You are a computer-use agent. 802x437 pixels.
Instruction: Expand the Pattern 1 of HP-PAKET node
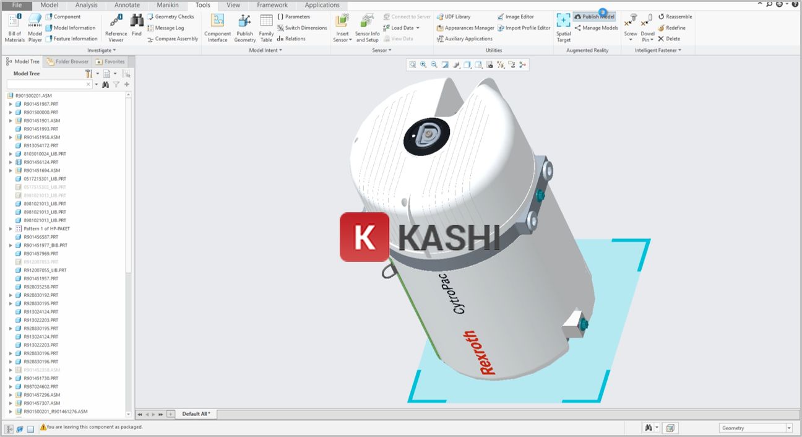[11, 229]
